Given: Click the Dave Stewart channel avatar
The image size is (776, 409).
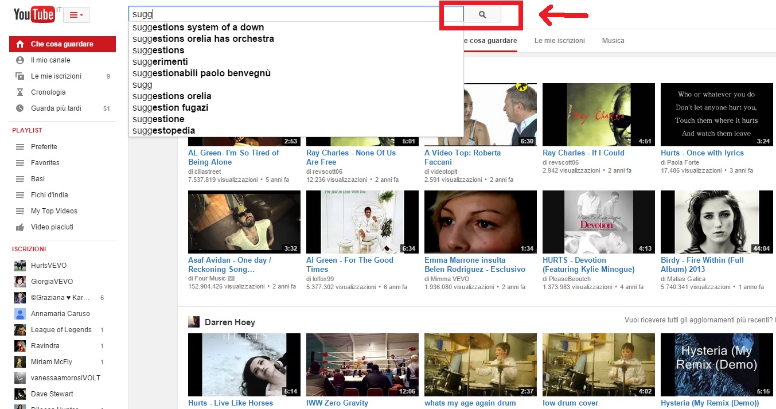Looking at the screenshot, I should tap(20, 394).
